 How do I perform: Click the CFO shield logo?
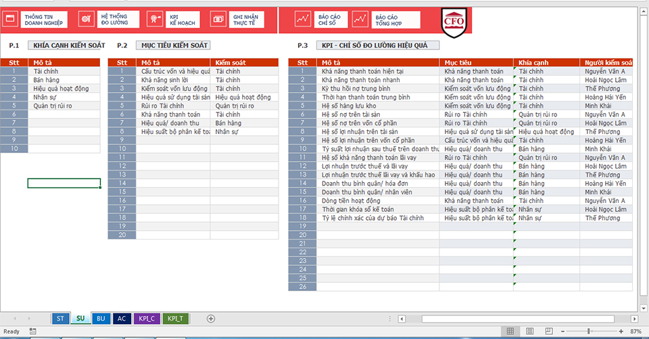point(451,20)
